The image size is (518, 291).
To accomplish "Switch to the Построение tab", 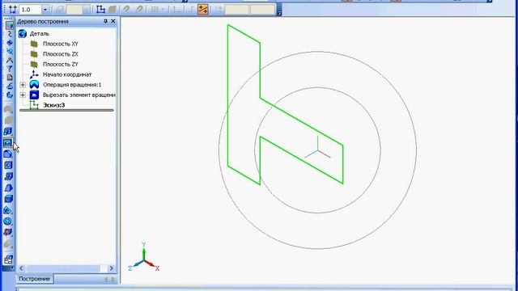I will click(34, 279).
